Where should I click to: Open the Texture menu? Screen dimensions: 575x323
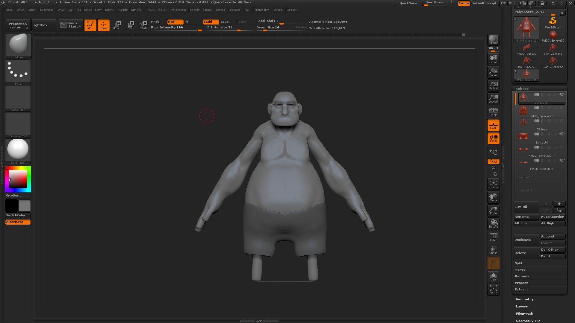pyautogui.click(x=235, y=10)
